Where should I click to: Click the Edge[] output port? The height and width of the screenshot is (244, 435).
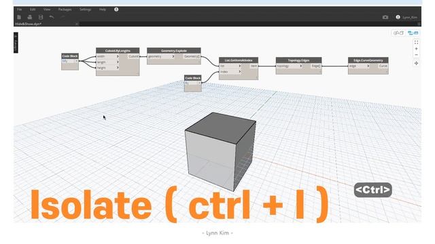click(x=315, y=66)
